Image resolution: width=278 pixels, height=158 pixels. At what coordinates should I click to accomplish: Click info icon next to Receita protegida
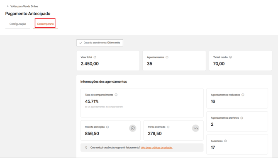(107, 127)
